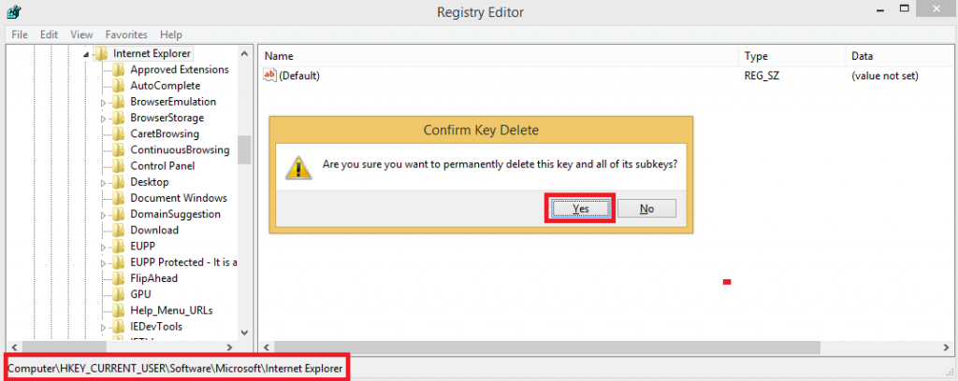This screenshot has height=381, width=958.
Task: Click the FlipAhead folder icon
Action: 118,278
